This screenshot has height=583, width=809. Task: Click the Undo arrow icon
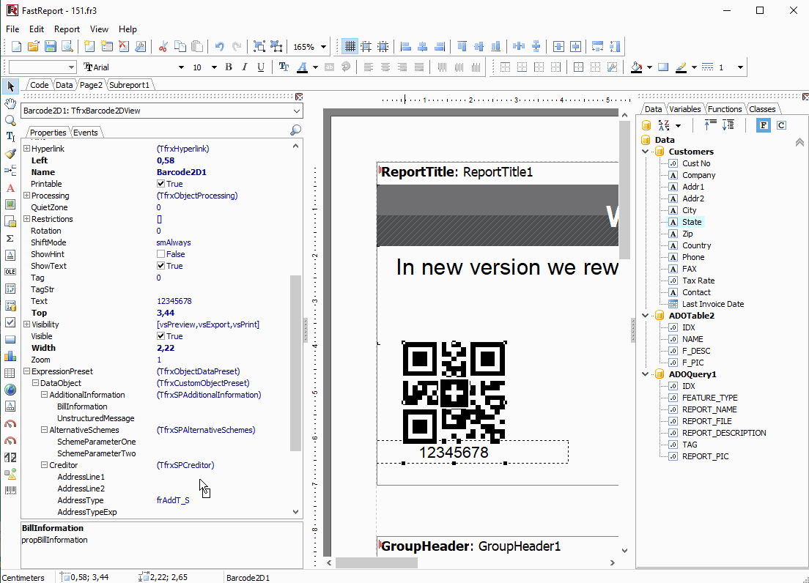(219, 46)
